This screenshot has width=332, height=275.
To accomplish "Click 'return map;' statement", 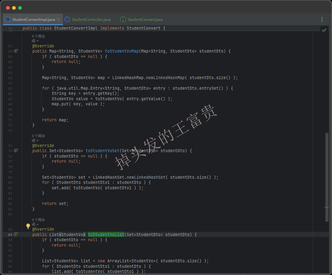I will [55, 120].
